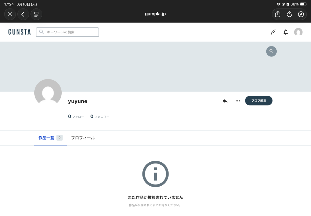Viewport: 311px width, 216px height.
Task: Tap the 作品が公開されるまでお待ちください text
Action: click(x=155, y=205)
